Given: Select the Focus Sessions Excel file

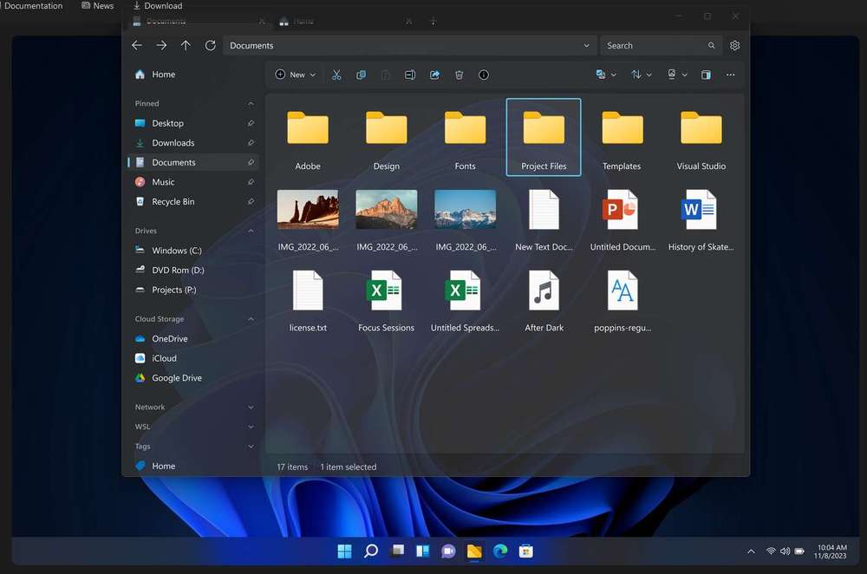Looking at the screenshot, I should 386,300.
